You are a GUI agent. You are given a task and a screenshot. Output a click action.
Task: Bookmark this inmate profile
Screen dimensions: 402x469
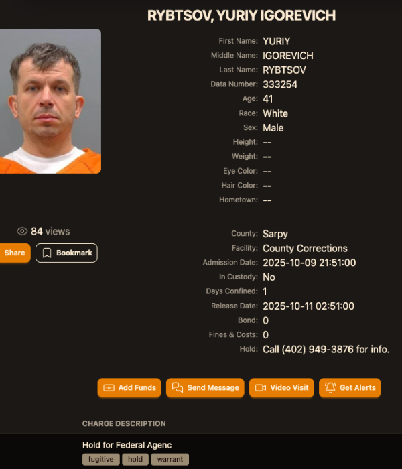tap(66, 253)
